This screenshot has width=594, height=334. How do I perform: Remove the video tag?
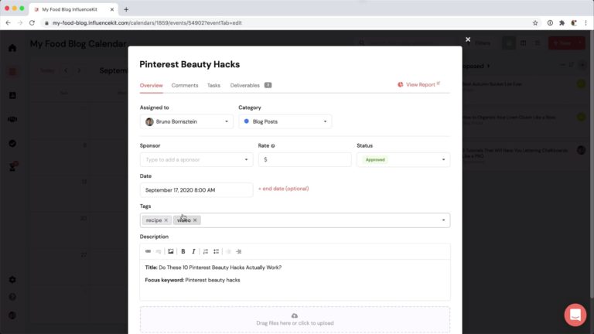[x=195, y=220]
